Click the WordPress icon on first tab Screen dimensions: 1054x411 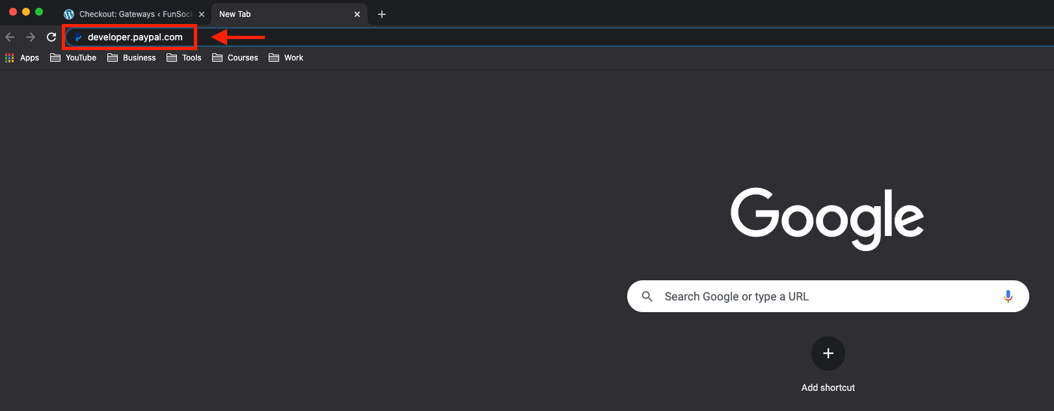[69, 14]
